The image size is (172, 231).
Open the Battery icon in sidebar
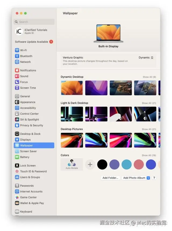[17, 157]
